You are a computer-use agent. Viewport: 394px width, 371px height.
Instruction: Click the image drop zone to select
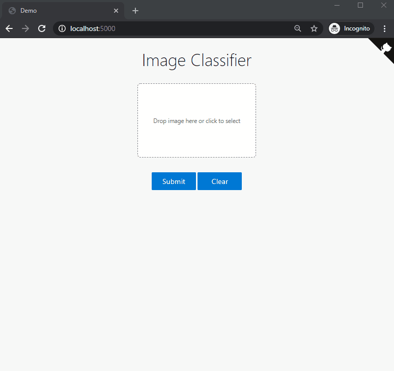point(196,121)
